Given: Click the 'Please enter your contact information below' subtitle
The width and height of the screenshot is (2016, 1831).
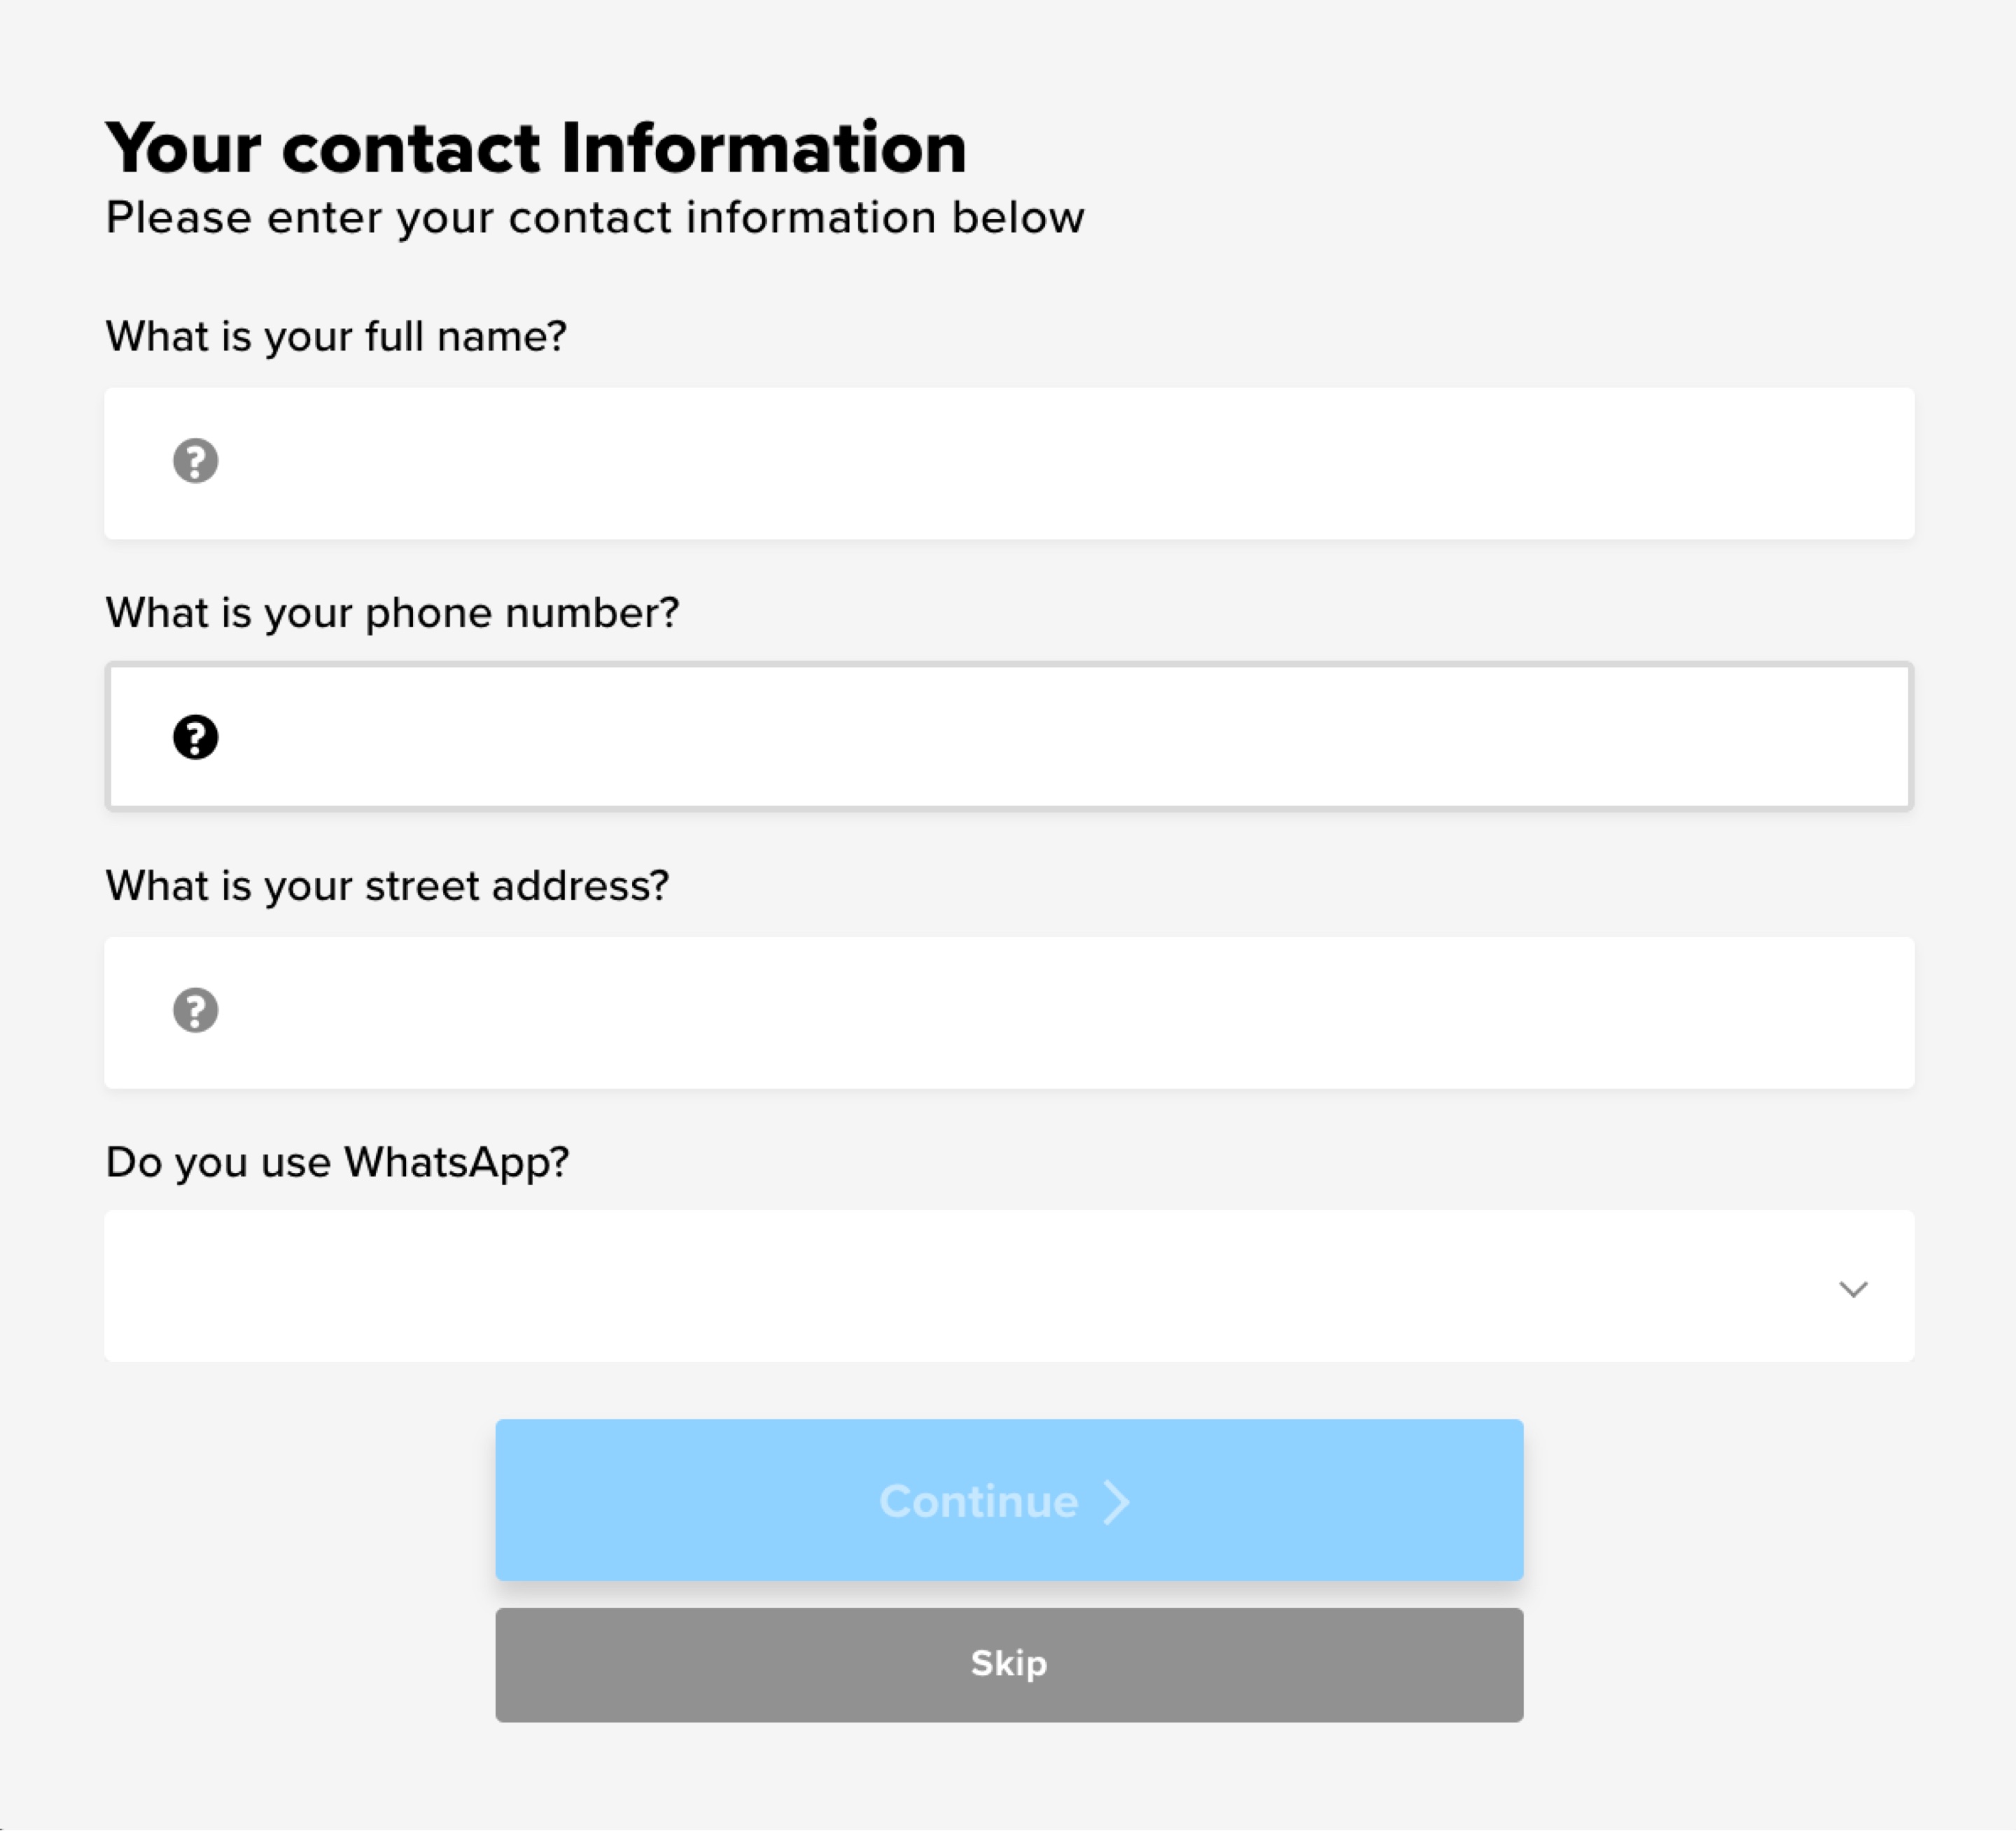Looking at the screenshot, I should coord(595,218).
